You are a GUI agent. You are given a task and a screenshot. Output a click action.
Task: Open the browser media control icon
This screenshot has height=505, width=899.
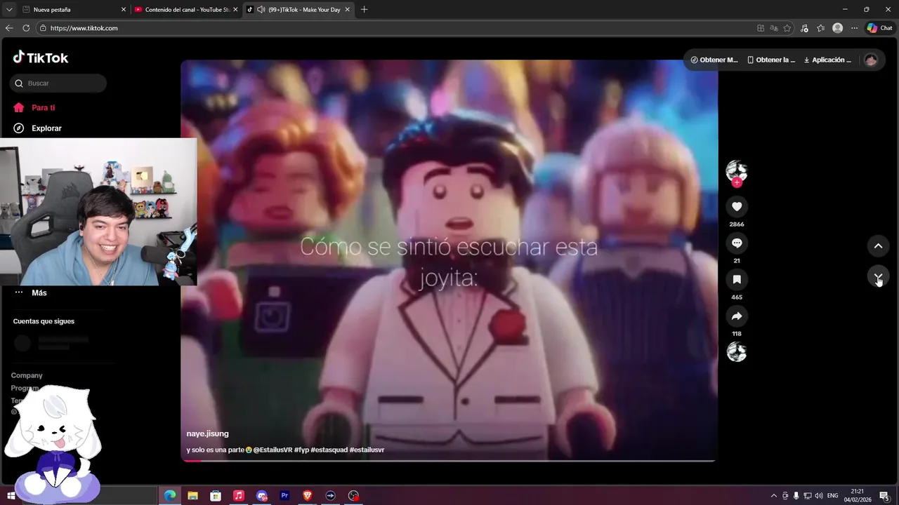point(804,28)
